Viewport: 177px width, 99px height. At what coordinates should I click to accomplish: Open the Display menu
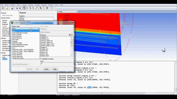coord(37,5)
